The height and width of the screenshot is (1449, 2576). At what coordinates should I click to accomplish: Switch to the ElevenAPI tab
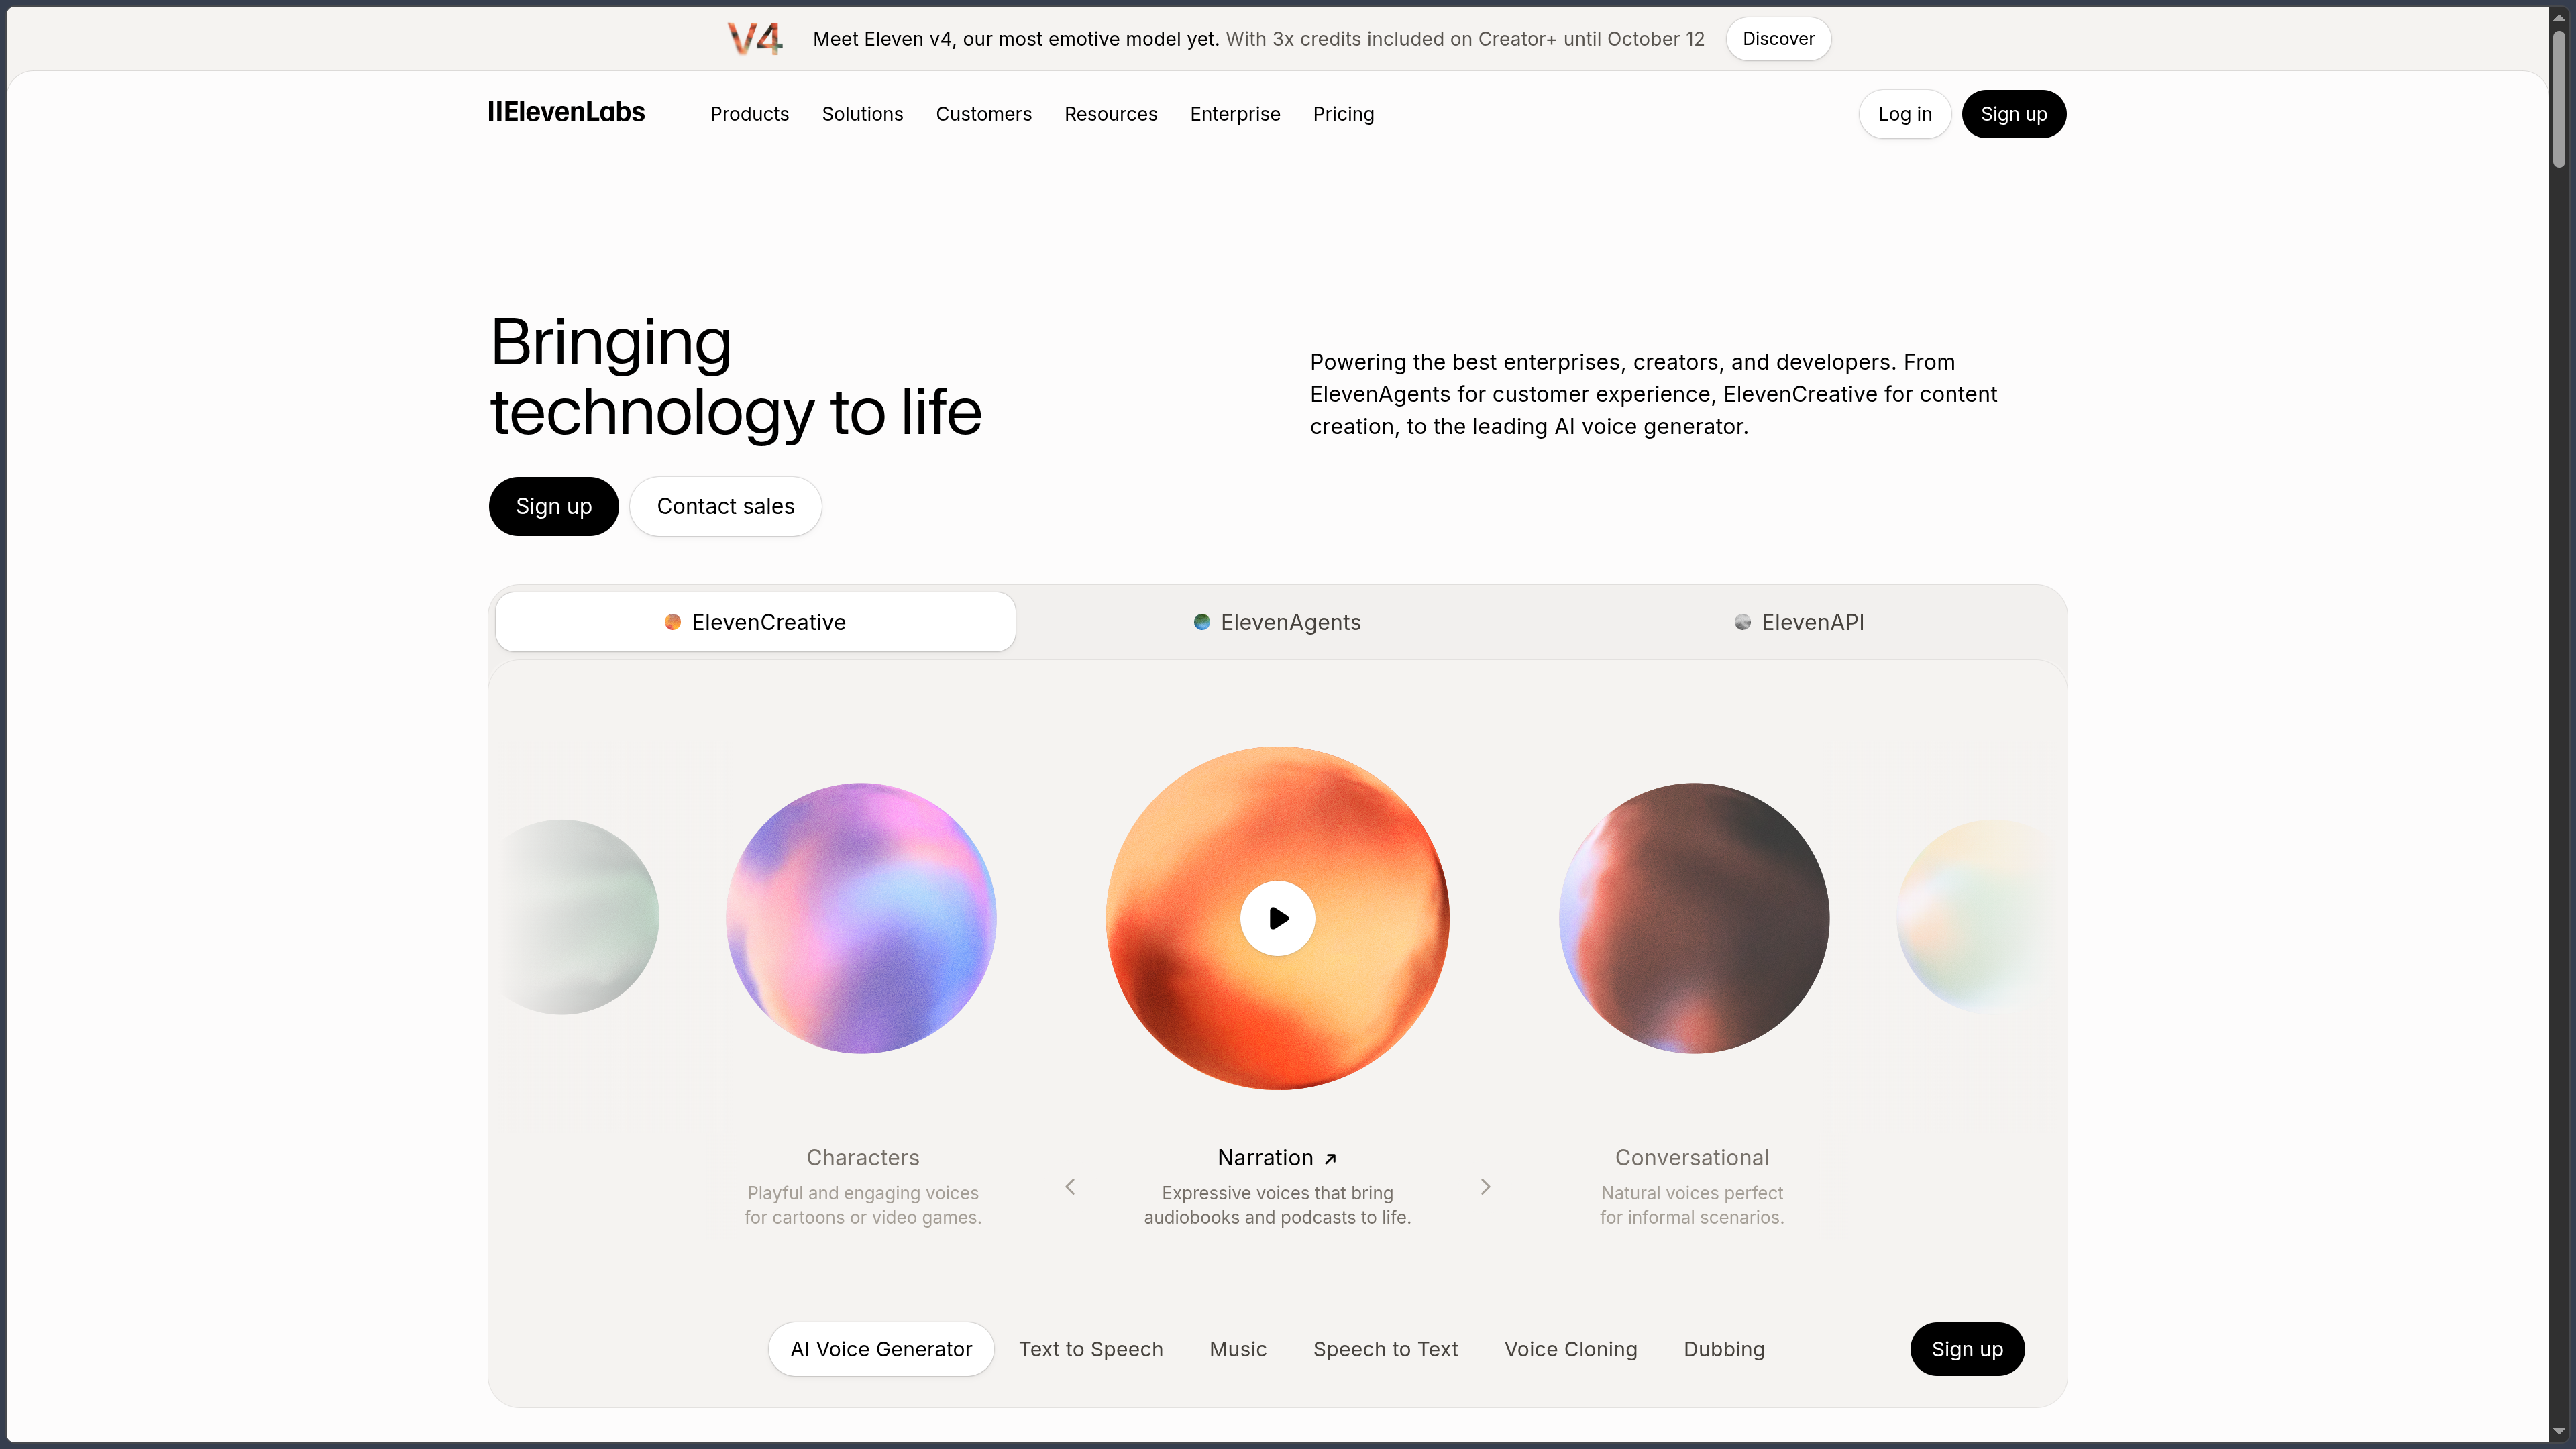[1799, 622]
